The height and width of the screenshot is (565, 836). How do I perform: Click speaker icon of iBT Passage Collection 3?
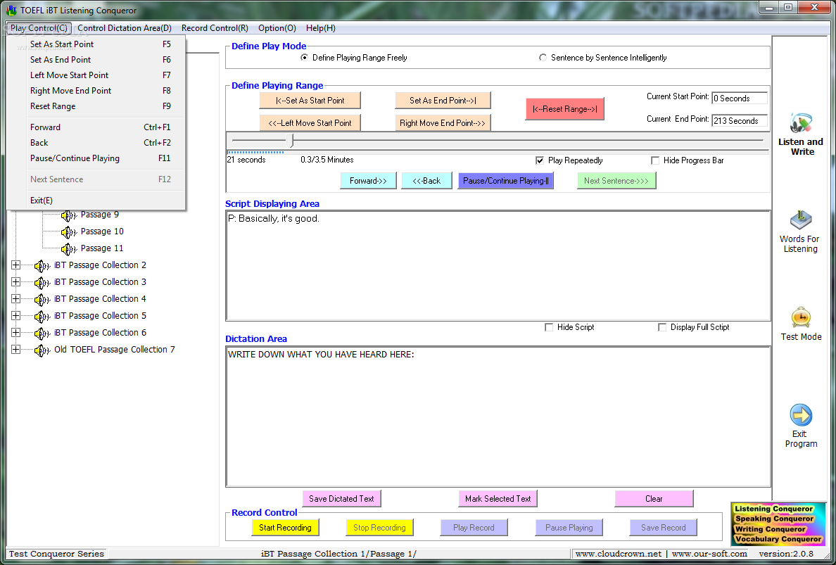pyautogui.click(x=42, y=283)
